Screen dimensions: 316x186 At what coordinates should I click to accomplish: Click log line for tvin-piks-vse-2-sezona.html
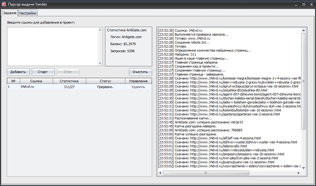click(x=218, y=158)
